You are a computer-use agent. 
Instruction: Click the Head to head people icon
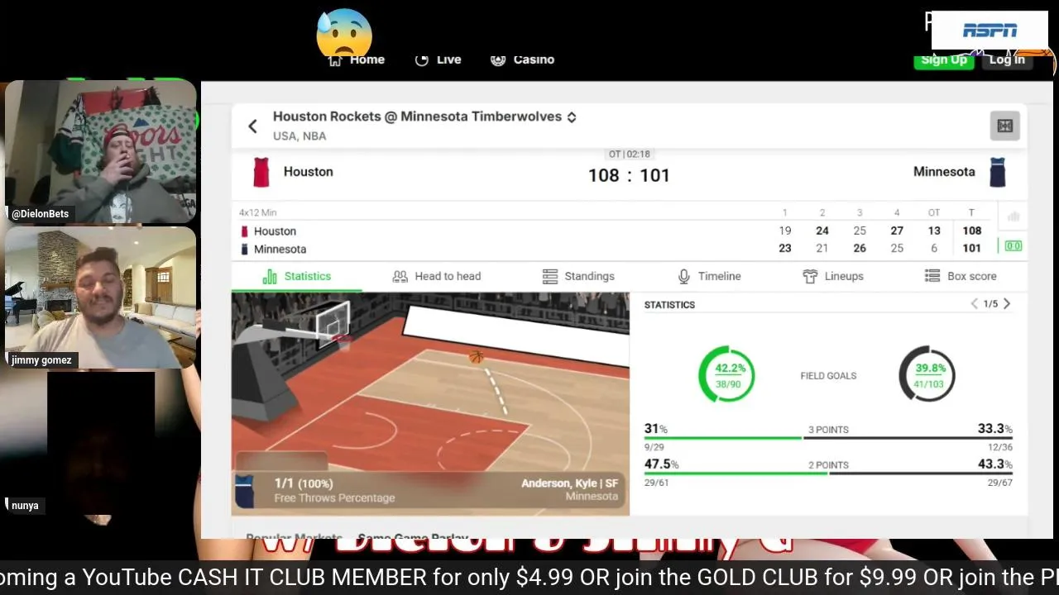pos(400,276)
